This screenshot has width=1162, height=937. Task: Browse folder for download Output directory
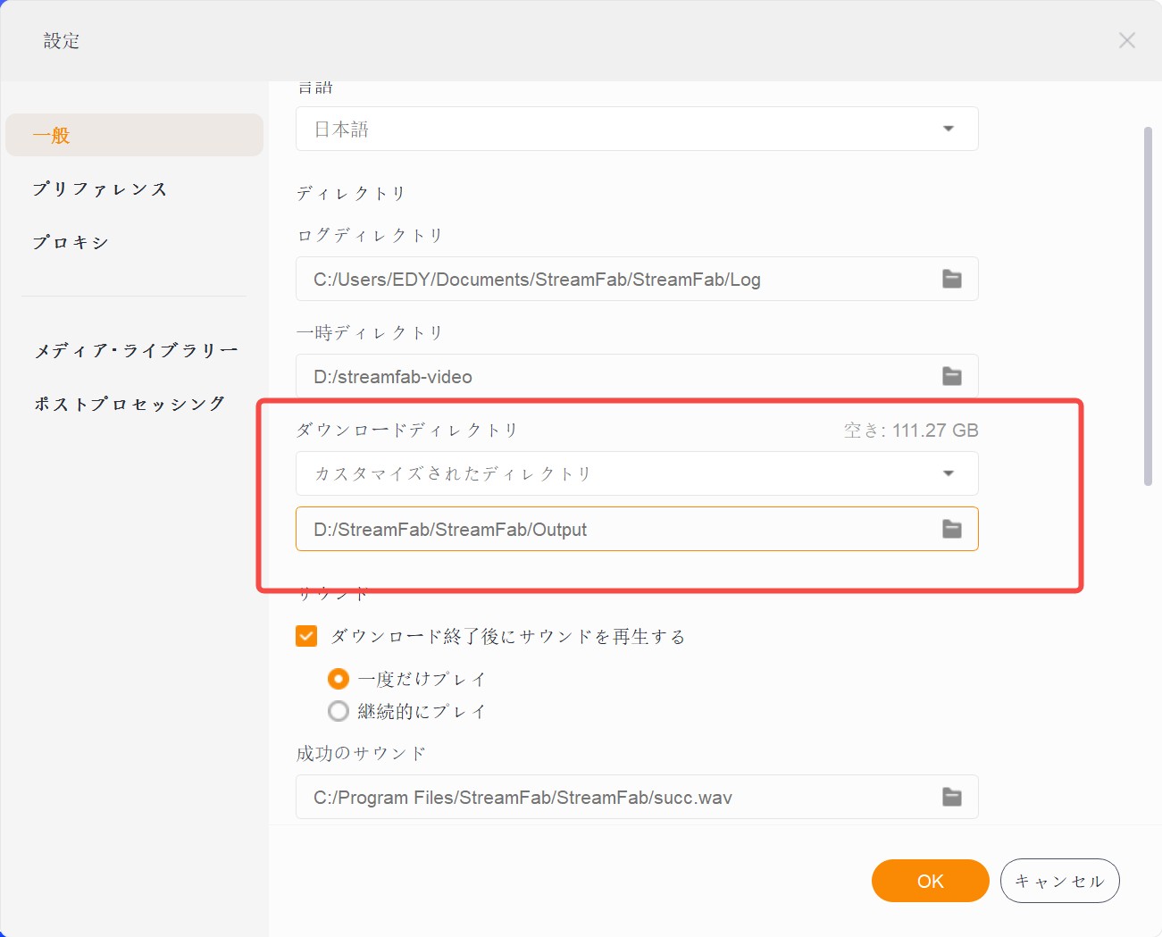coord(952,529)
